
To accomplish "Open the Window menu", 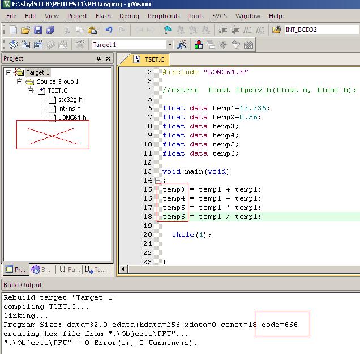I will pos(248,16).
